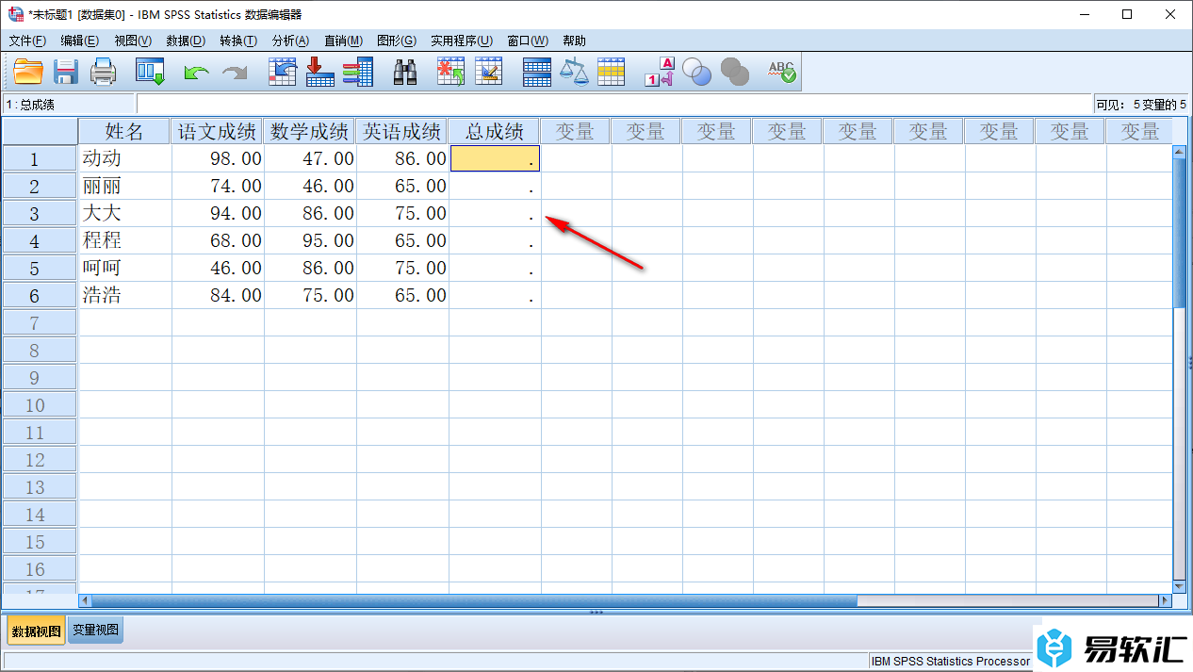Click the green Undo arrow

pyautogui.click(x=196, y=72)
